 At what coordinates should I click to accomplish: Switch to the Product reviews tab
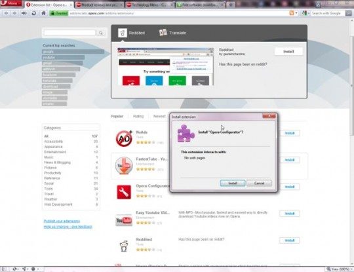click(x=100, y=5)
